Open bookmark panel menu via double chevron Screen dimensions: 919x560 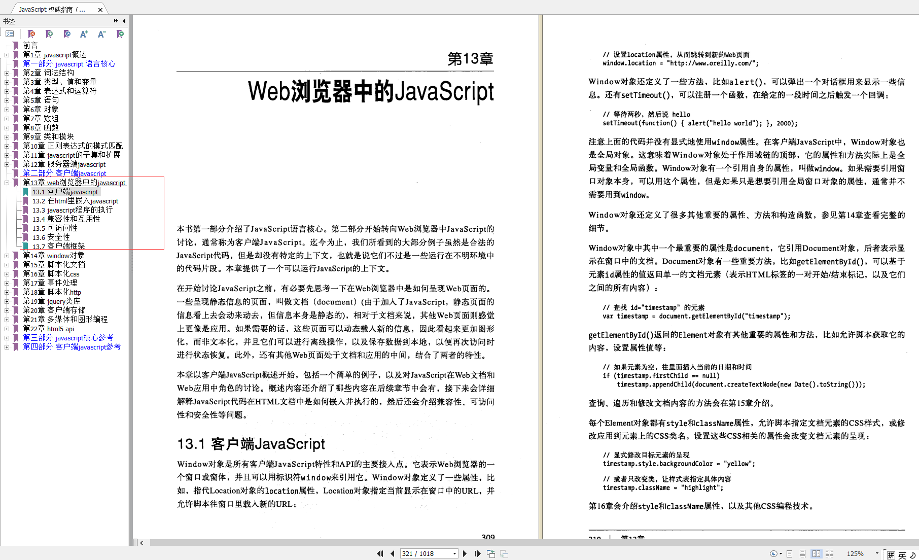click(x=116, y=21)
